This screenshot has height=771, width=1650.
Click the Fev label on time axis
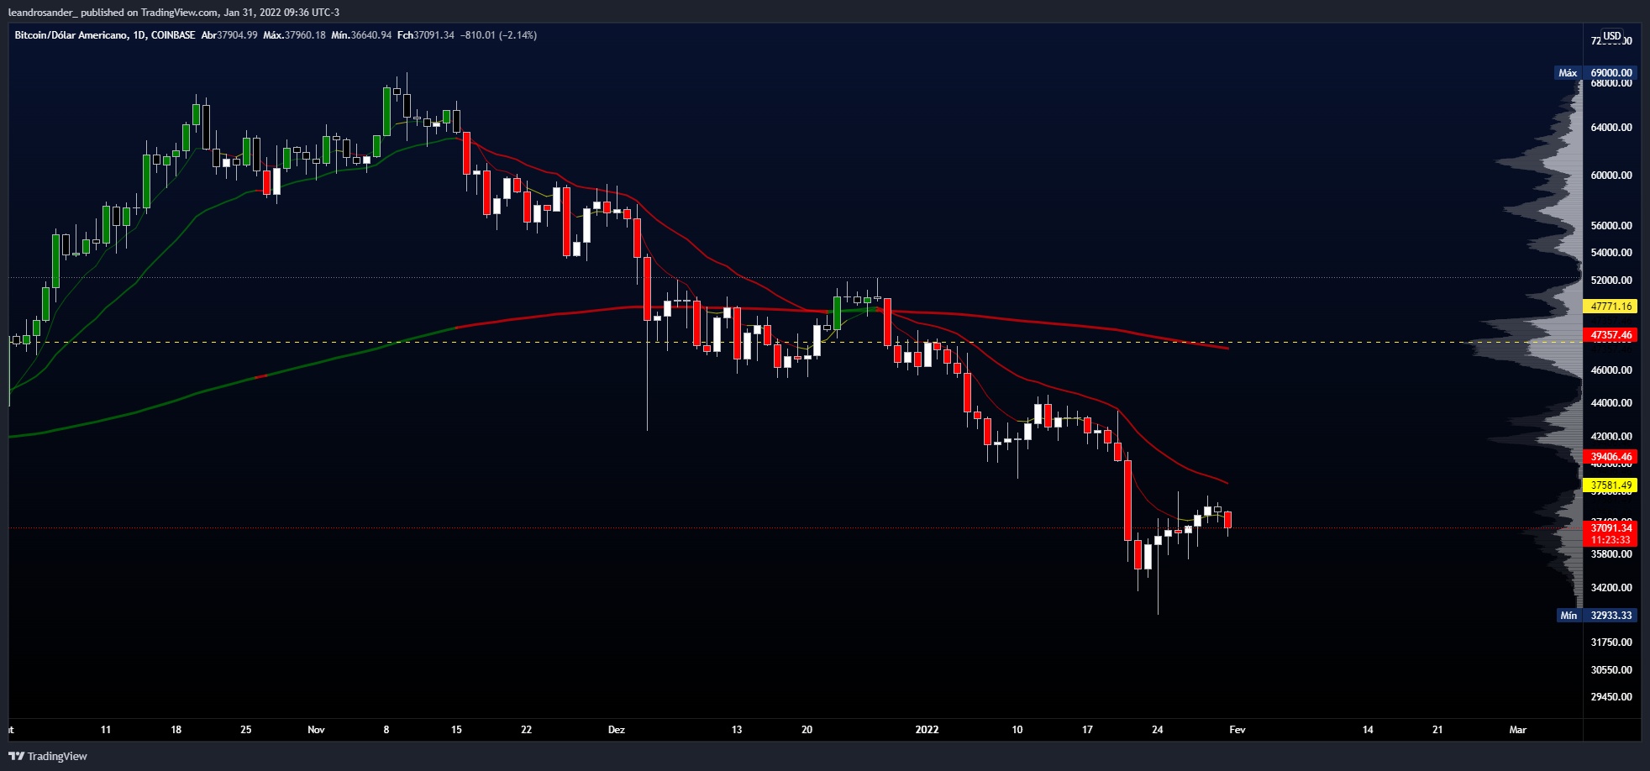(x=1237, y=730)
